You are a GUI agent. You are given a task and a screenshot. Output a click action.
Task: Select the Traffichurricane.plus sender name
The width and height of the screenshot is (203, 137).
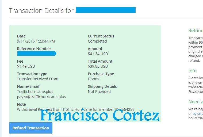pos(35,92)
